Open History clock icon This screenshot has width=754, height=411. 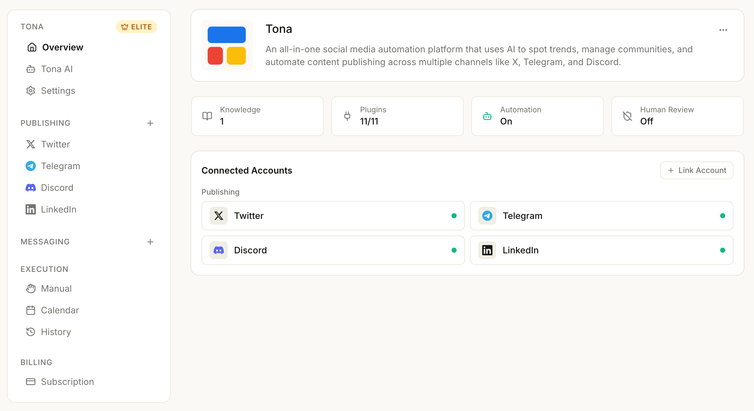(31, 332)
